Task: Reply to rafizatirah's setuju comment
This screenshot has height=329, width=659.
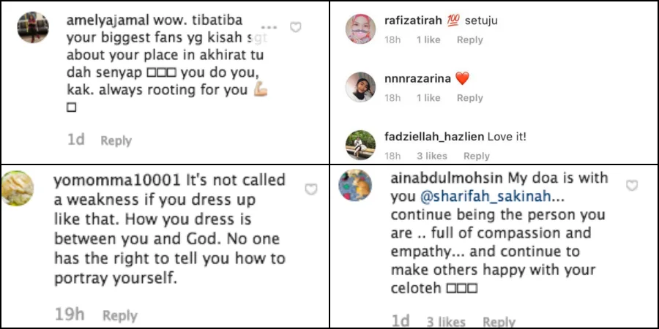Action: (469, 40)
